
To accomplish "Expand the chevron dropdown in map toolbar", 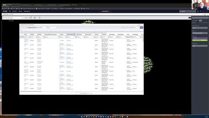I will (x=26, y=18).
